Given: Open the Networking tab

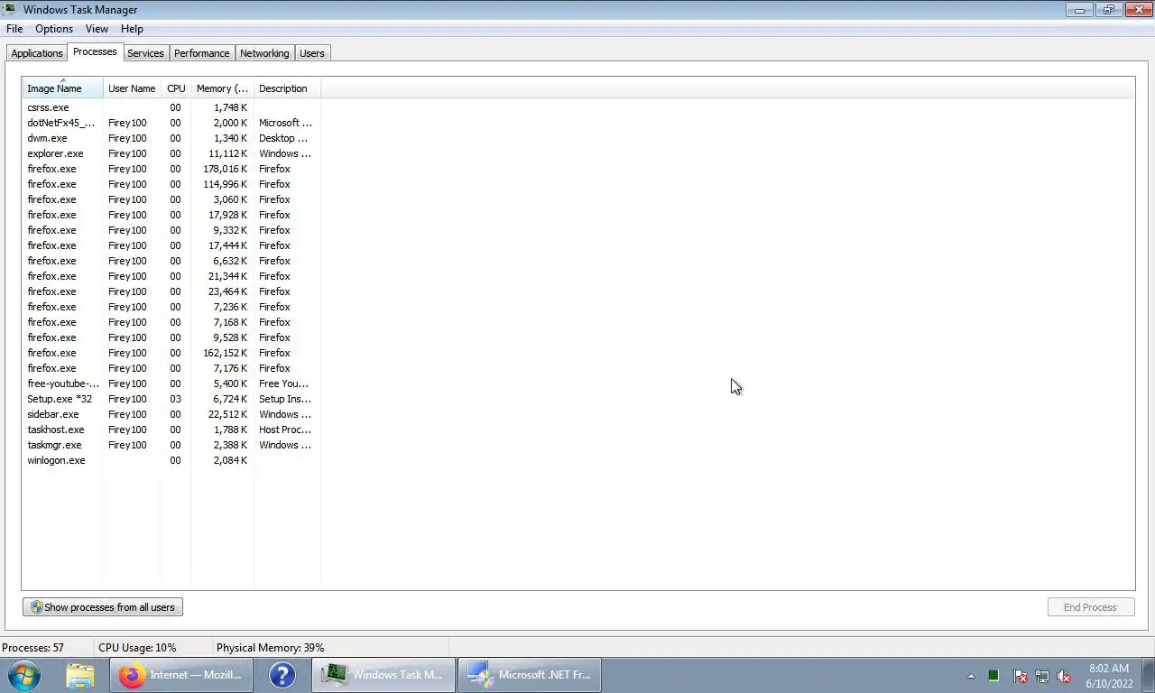Looking at the screenshot, I should [x=264, y=53].
